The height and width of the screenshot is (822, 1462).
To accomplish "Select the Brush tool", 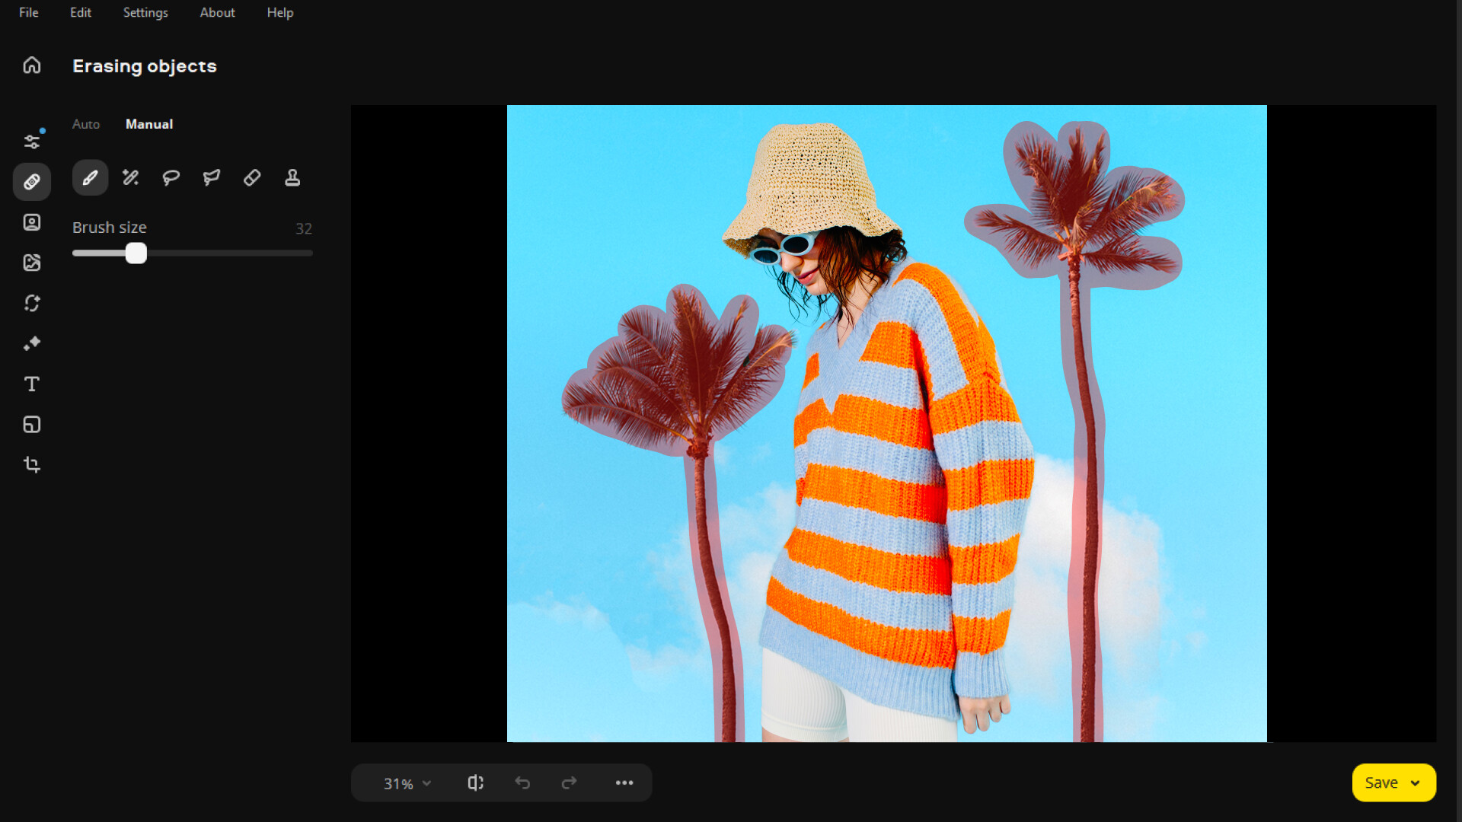I will (90, 177).
